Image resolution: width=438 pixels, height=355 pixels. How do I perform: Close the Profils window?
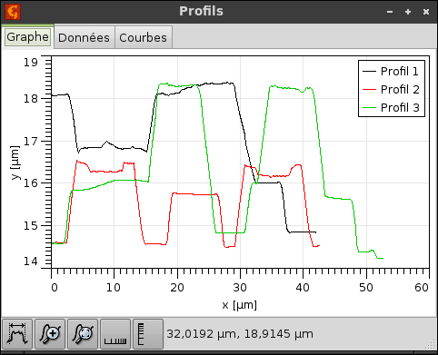[x=426, y=12]
